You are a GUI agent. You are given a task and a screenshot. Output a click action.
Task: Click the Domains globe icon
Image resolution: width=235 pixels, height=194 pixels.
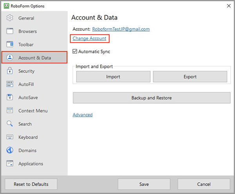coord(10,150)
